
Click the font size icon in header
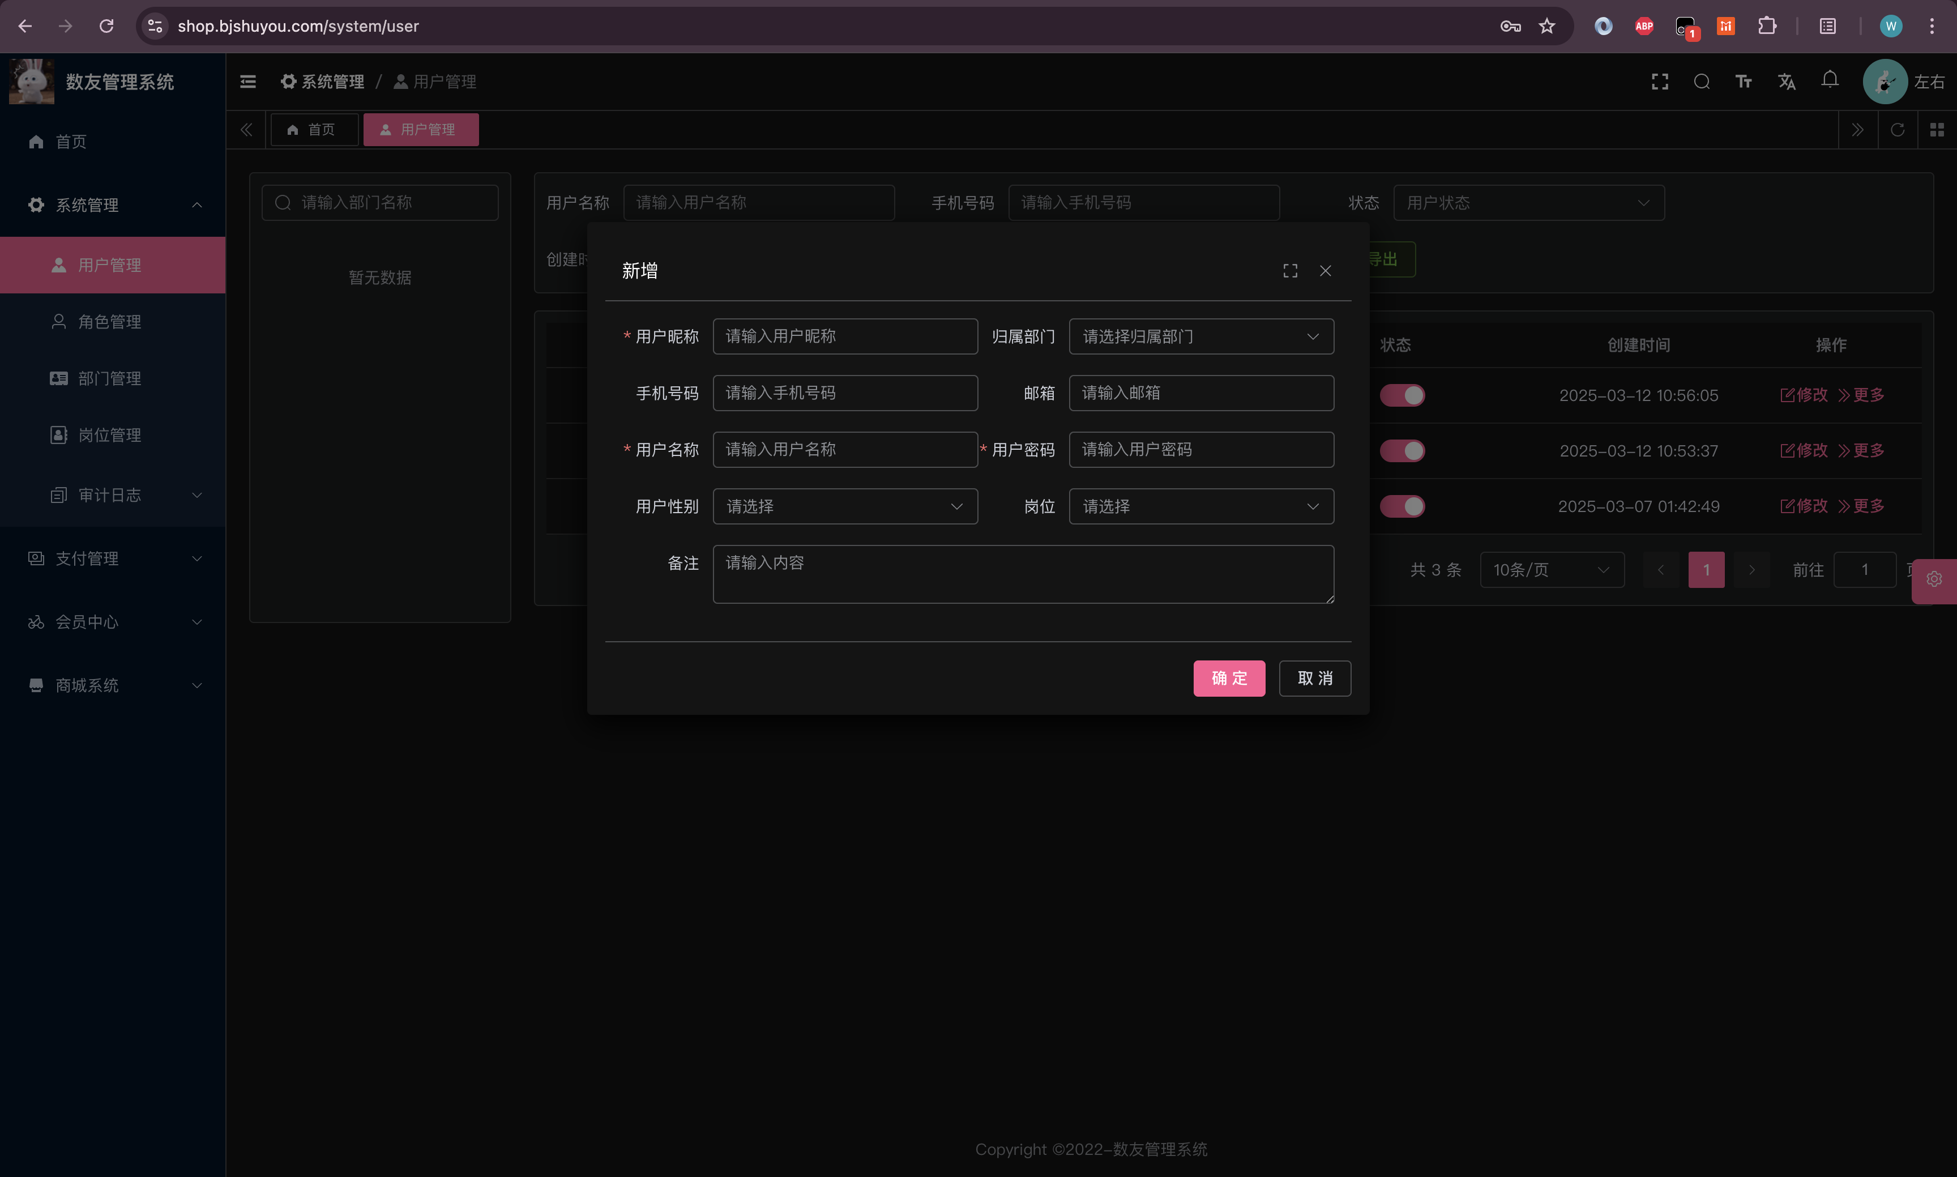pos(1743,82)
